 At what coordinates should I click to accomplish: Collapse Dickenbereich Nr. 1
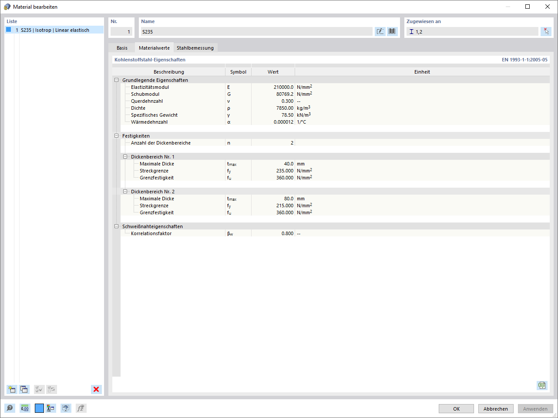(x=125, y=157)
